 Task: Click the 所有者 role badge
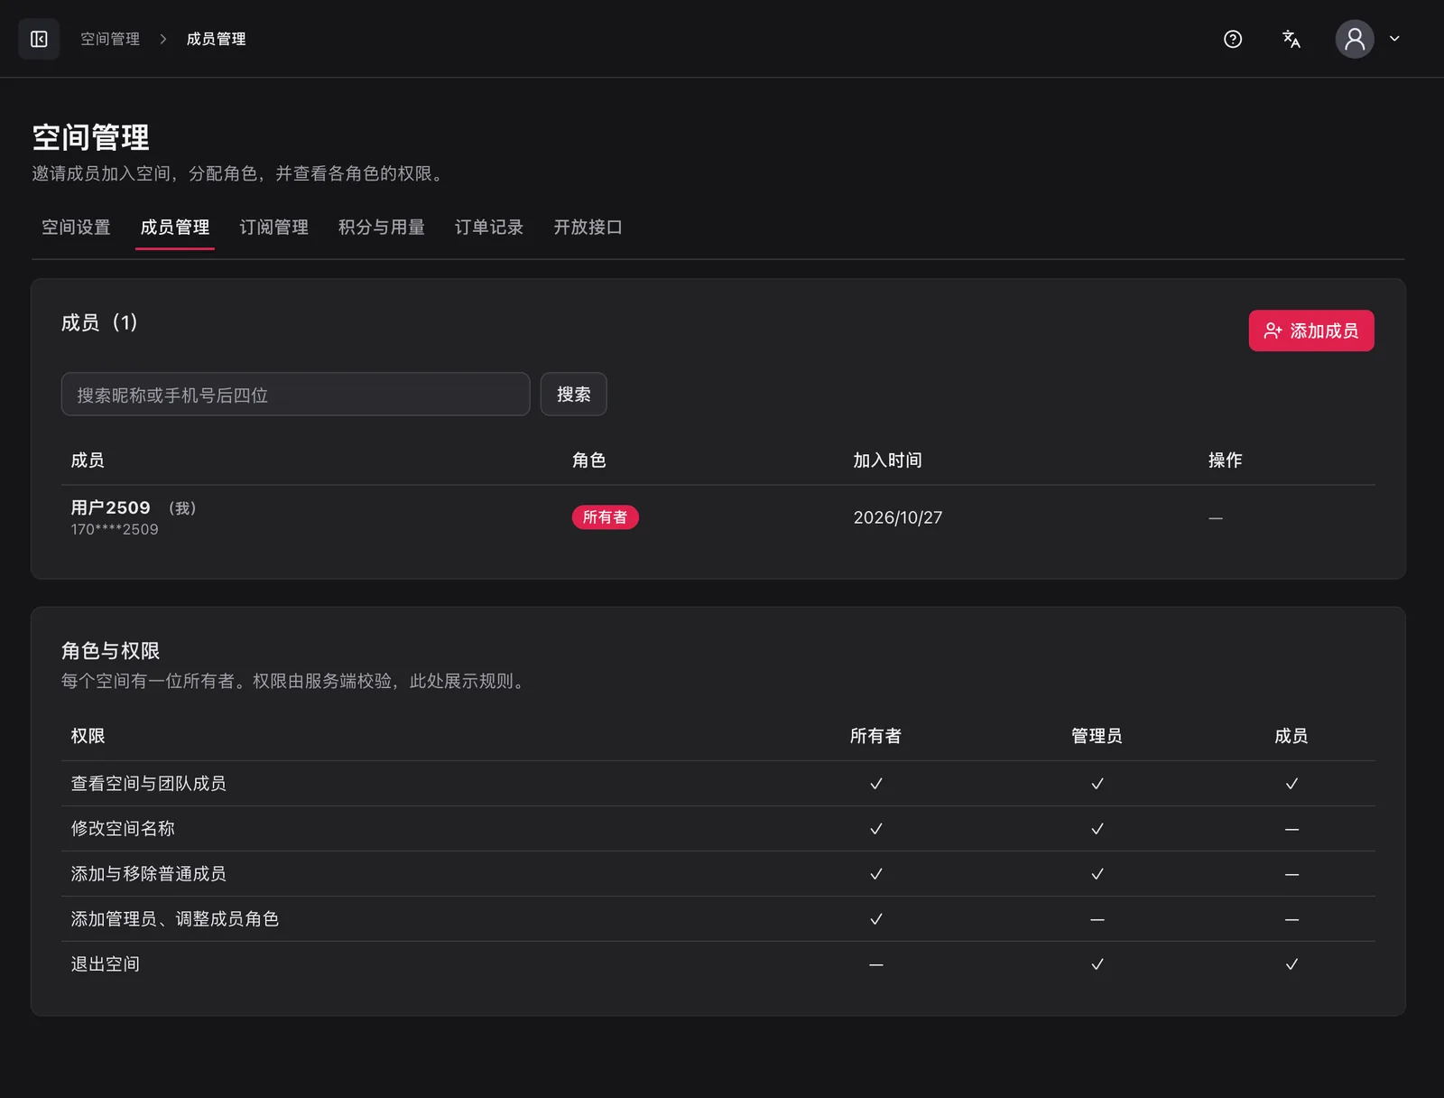tap(605, 517)
